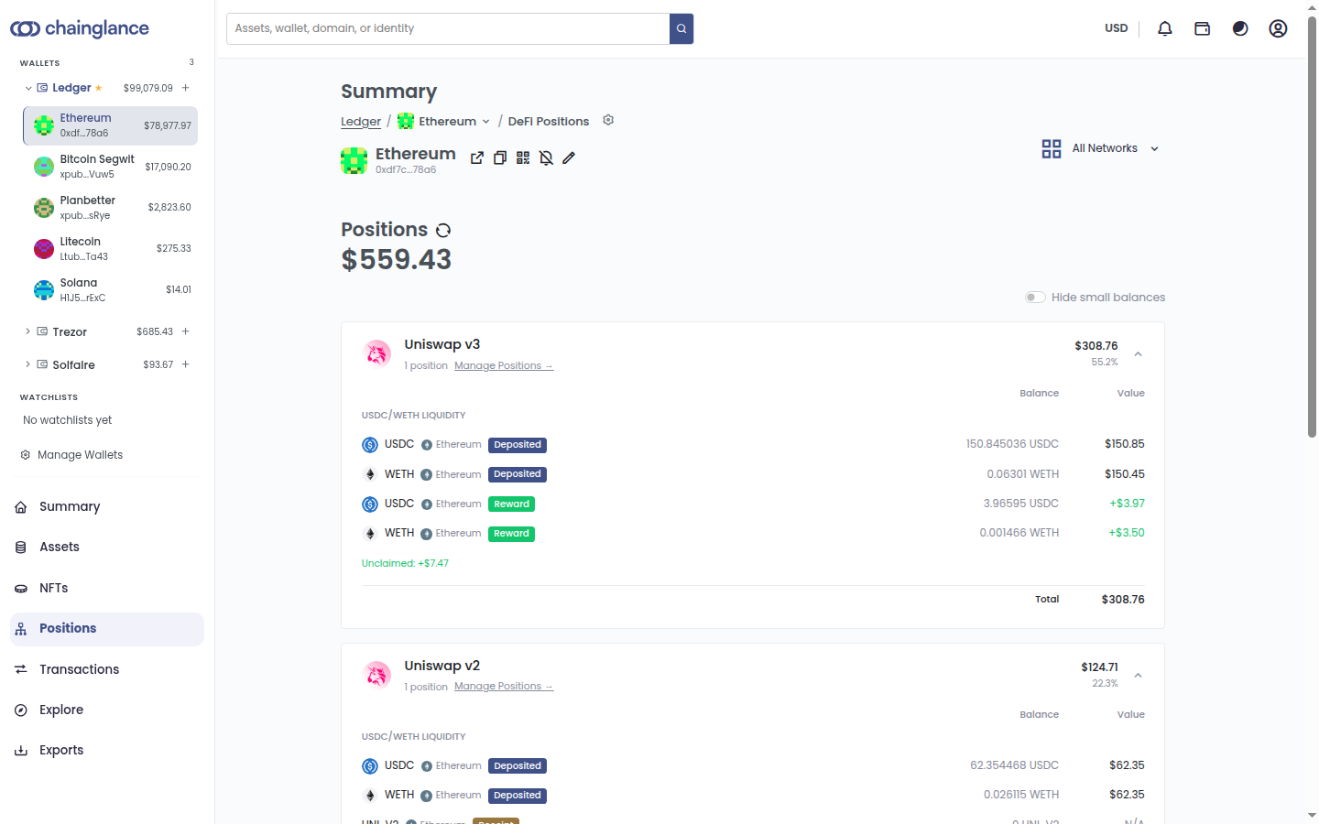Open NFTs page

pyautogui.click(x=107, y=589)
